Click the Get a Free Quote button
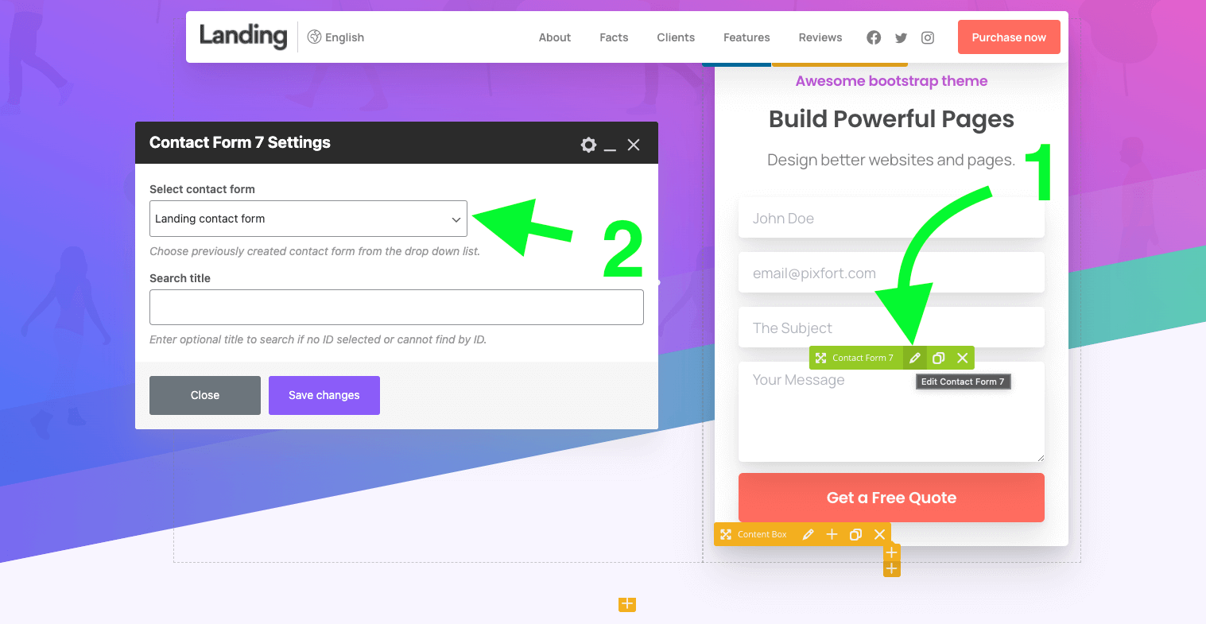This screenshot has height=624, width=1206. 891,498
